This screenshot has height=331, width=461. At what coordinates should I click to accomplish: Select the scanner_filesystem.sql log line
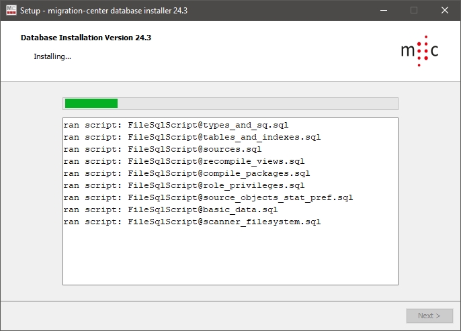pyautogui.click(x=192, y=222)
